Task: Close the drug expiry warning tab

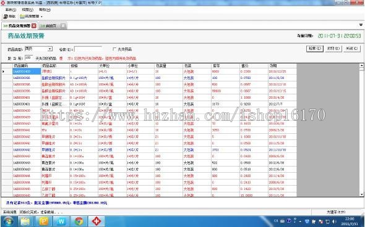Action: (34, 26)
